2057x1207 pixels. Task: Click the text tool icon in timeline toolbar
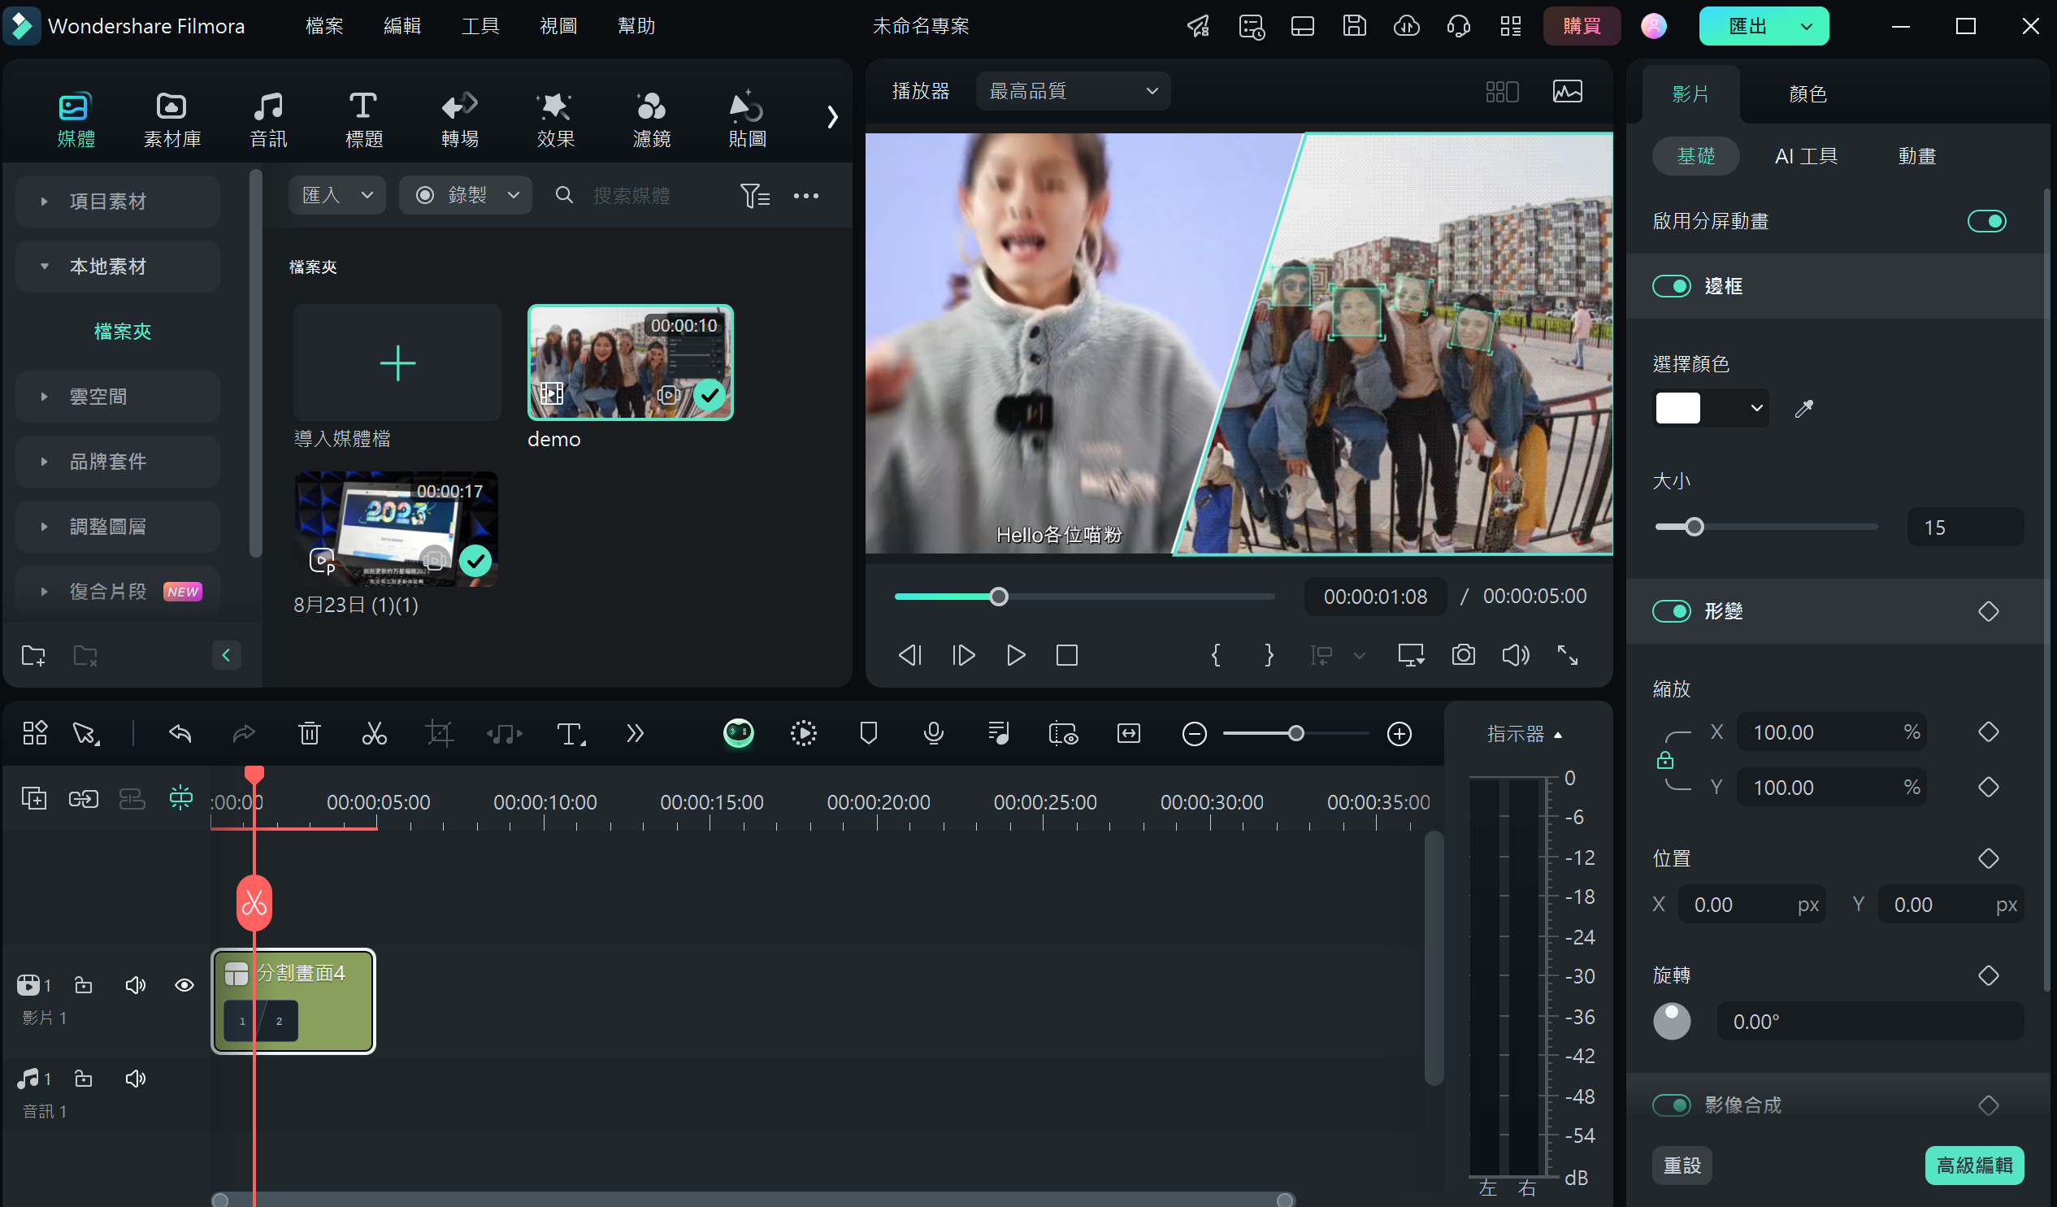pos(570,734)
